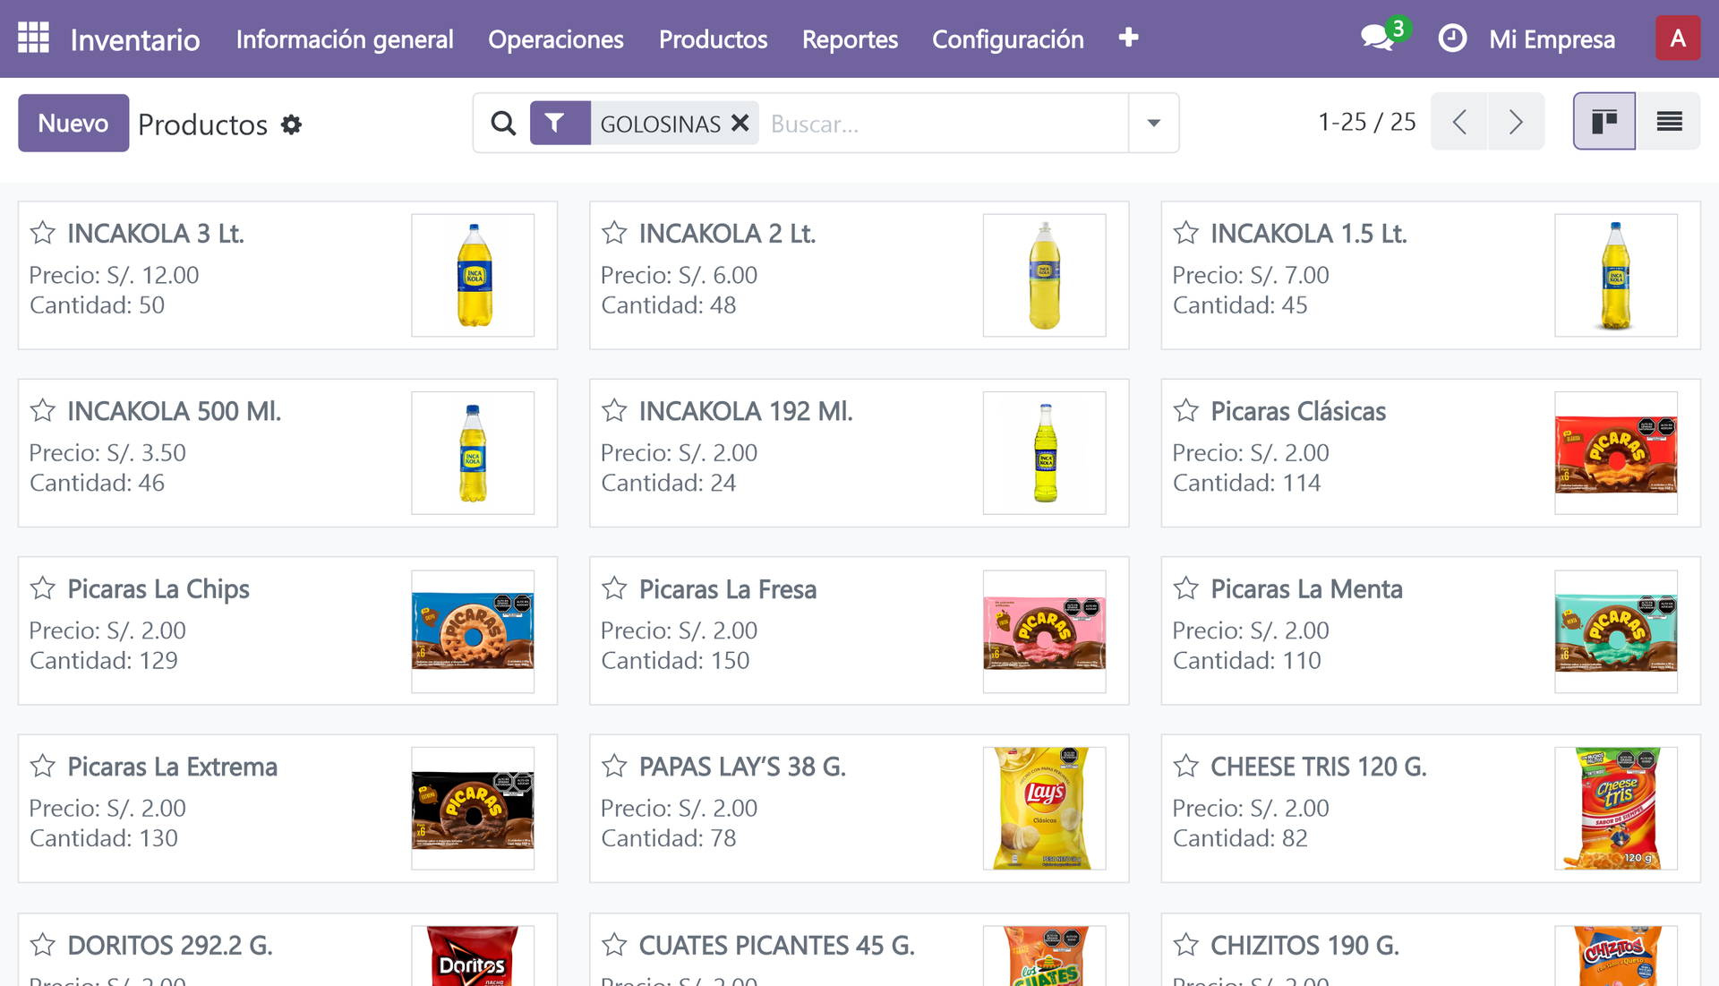Open the messages chat icon
The image size is (1719, 986).
click(x=1377, y=38)
